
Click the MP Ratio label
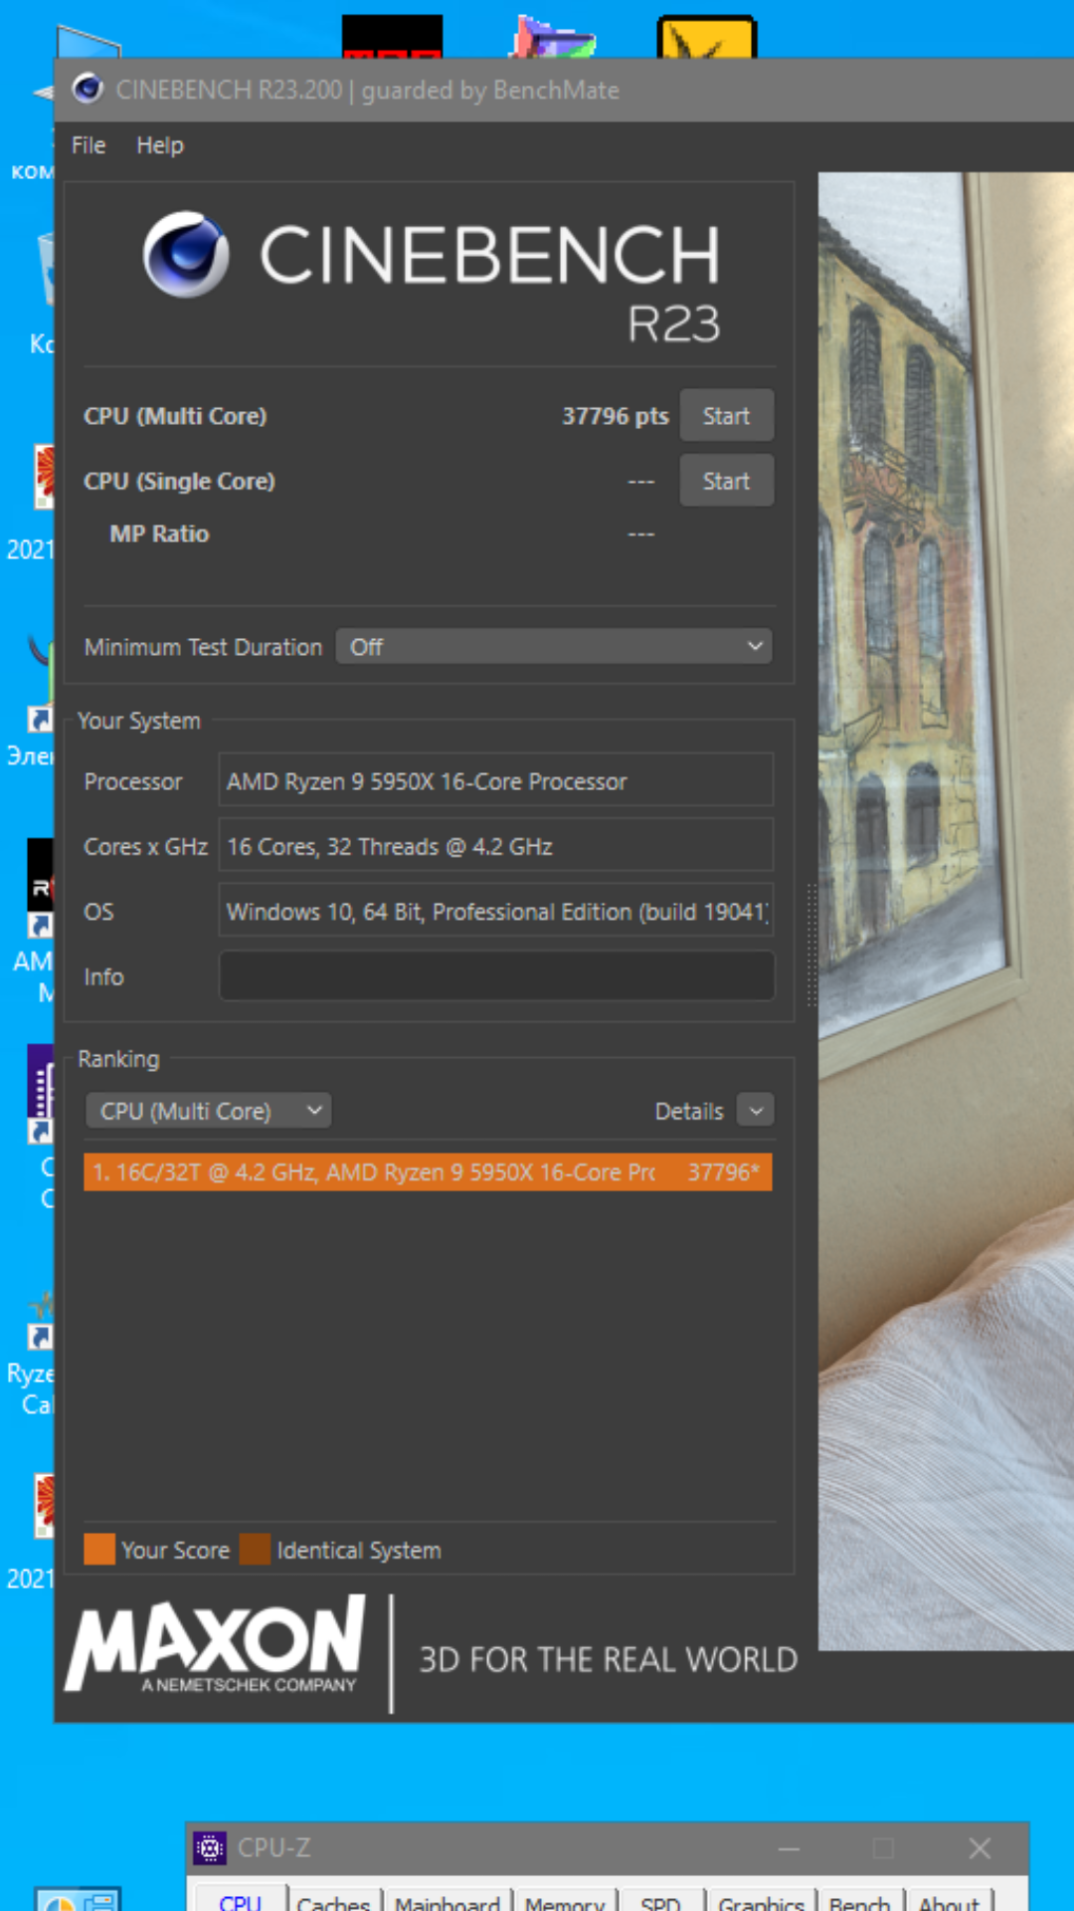(159, 534)
